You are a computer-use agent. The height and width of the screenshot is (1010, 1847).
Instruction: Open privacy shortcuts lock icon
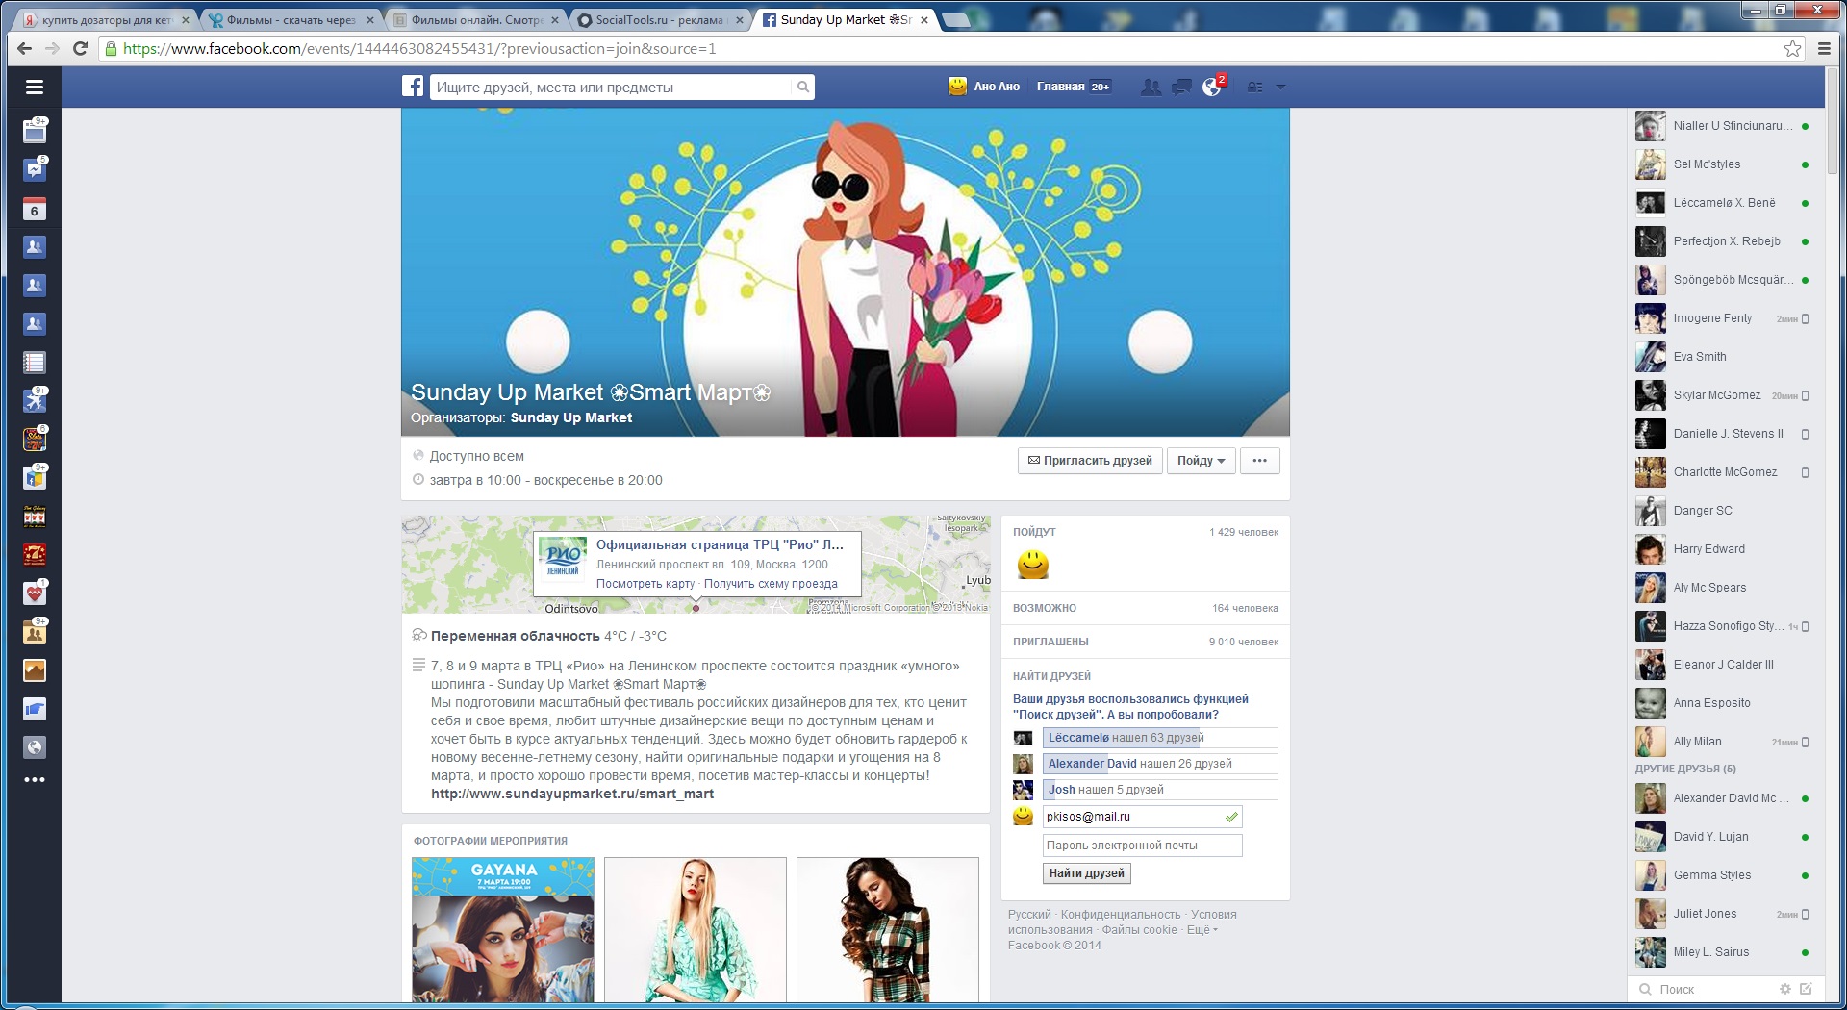click(1254, 87)
